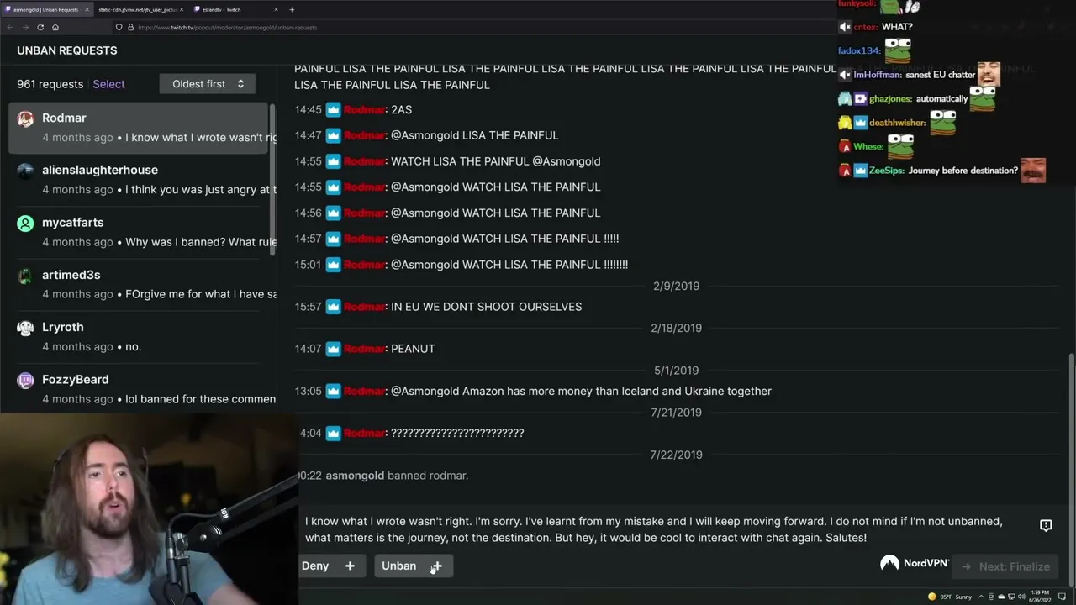Click the report icon beside the request message

1046,525
